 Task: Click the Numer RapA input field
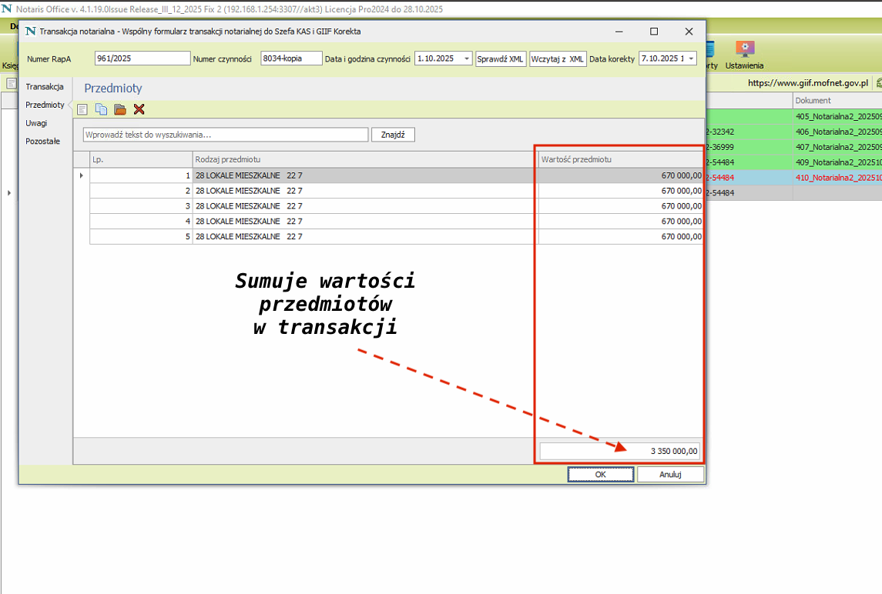pyautogui.click(x=142, y=58)
